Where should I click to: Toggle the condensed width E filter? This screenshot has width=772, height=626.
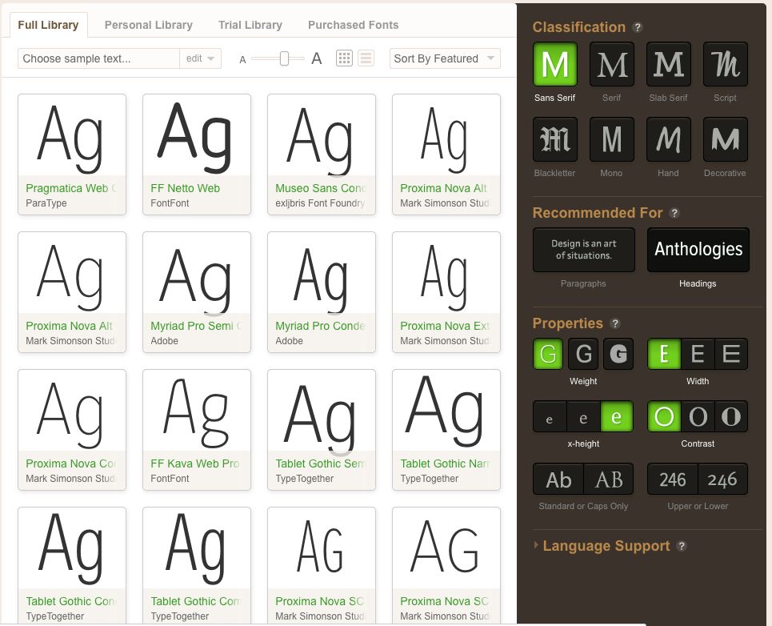[x=664, y=354]
